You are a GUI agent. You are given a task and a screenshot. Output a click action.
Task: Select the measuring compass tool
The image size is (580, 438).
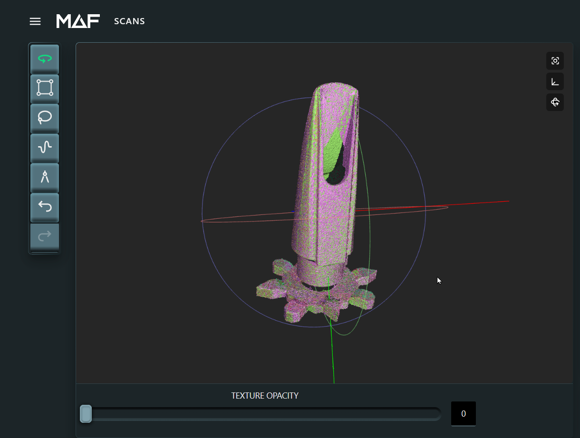[44, 177]
